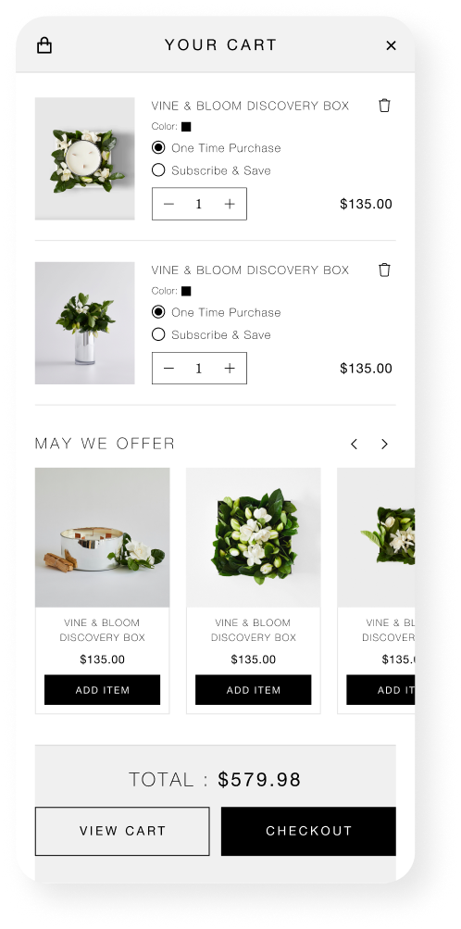The width and height of the screenshot is (461, 929).
Task: Add the candle bowl product via Add Item
Action: point(103,690)
